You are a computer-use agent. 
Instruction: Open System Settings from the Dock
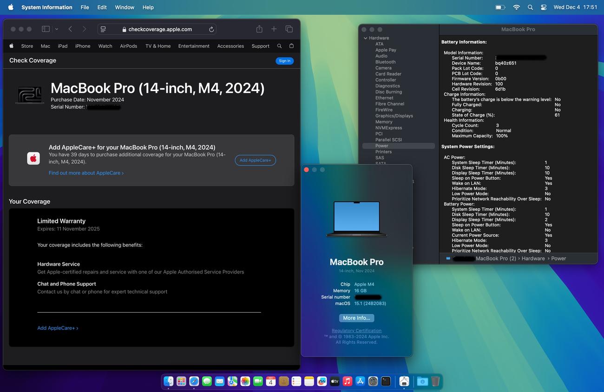click(x=373, y=381)
